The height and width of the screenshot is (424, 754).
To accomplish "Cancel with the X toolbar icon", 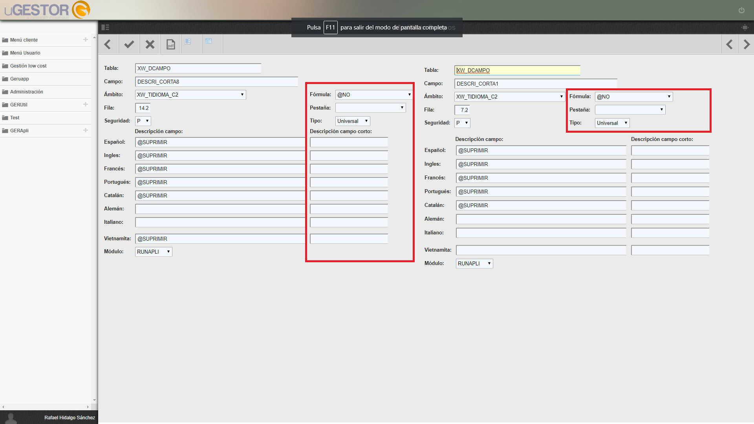I will pyautogui.click(x=150, y=44).
